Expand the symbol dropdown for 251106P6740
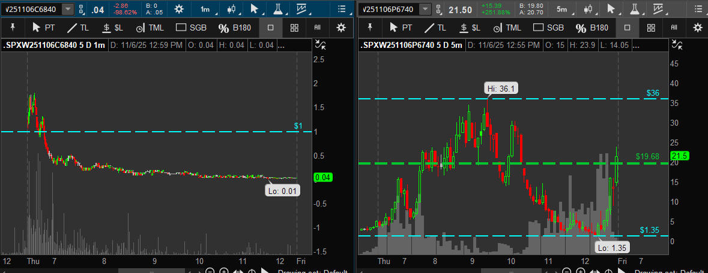The height and width of the screenshot is (273, 708). click(x=425, y=9)
